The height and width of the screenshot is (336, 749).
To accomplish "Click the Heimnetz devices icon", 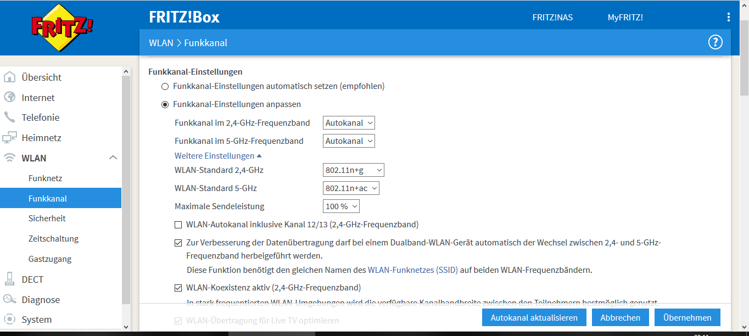I will (x=9, y=137).
